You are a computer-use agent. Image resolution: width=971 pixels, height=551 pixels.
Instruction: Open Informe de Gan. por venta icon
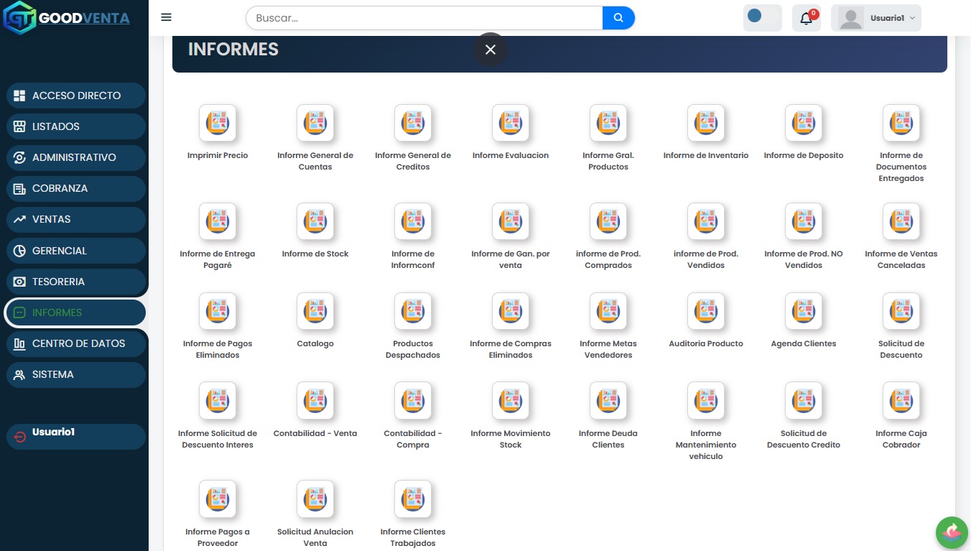tap(511, 221)
